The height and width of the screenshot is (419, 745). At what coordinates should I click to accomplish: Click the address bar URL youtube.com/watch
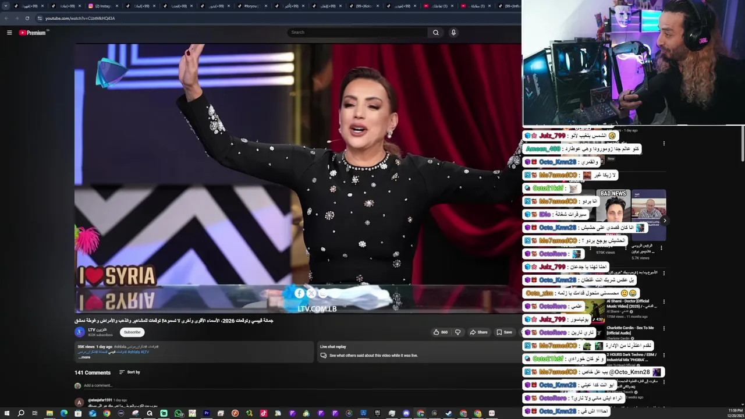coord(80,18)
